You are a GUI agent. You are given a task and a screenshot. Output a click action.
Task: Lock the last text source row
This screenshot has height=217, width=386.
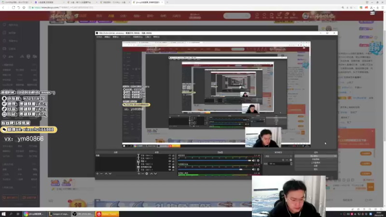click(x=173, y=170)
